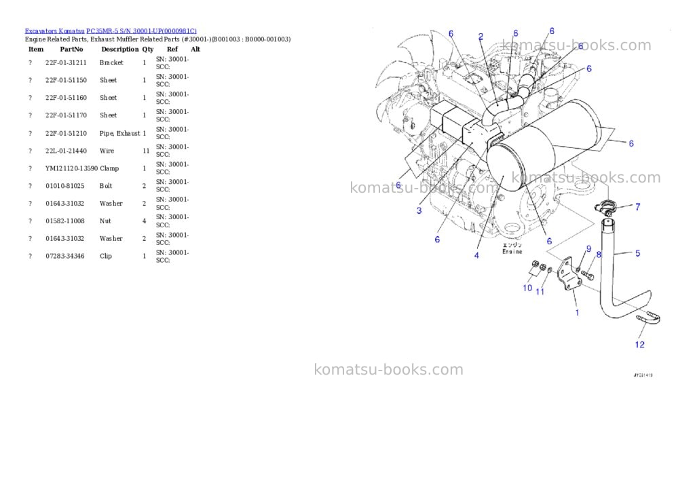
Task: Open the Excavators Komatsu link
Action: pos(54,31)
